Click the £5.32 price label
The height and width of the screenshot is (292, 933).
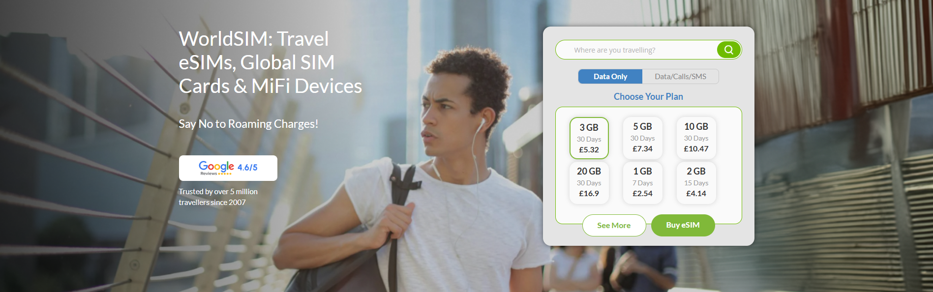tap(589, 150)
